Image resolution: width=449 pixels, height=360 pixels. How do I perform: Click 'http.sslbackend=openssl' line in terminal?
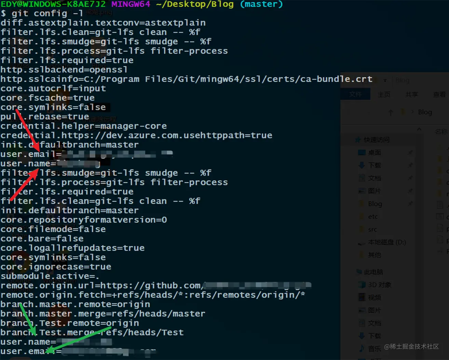tap(64, 70)
